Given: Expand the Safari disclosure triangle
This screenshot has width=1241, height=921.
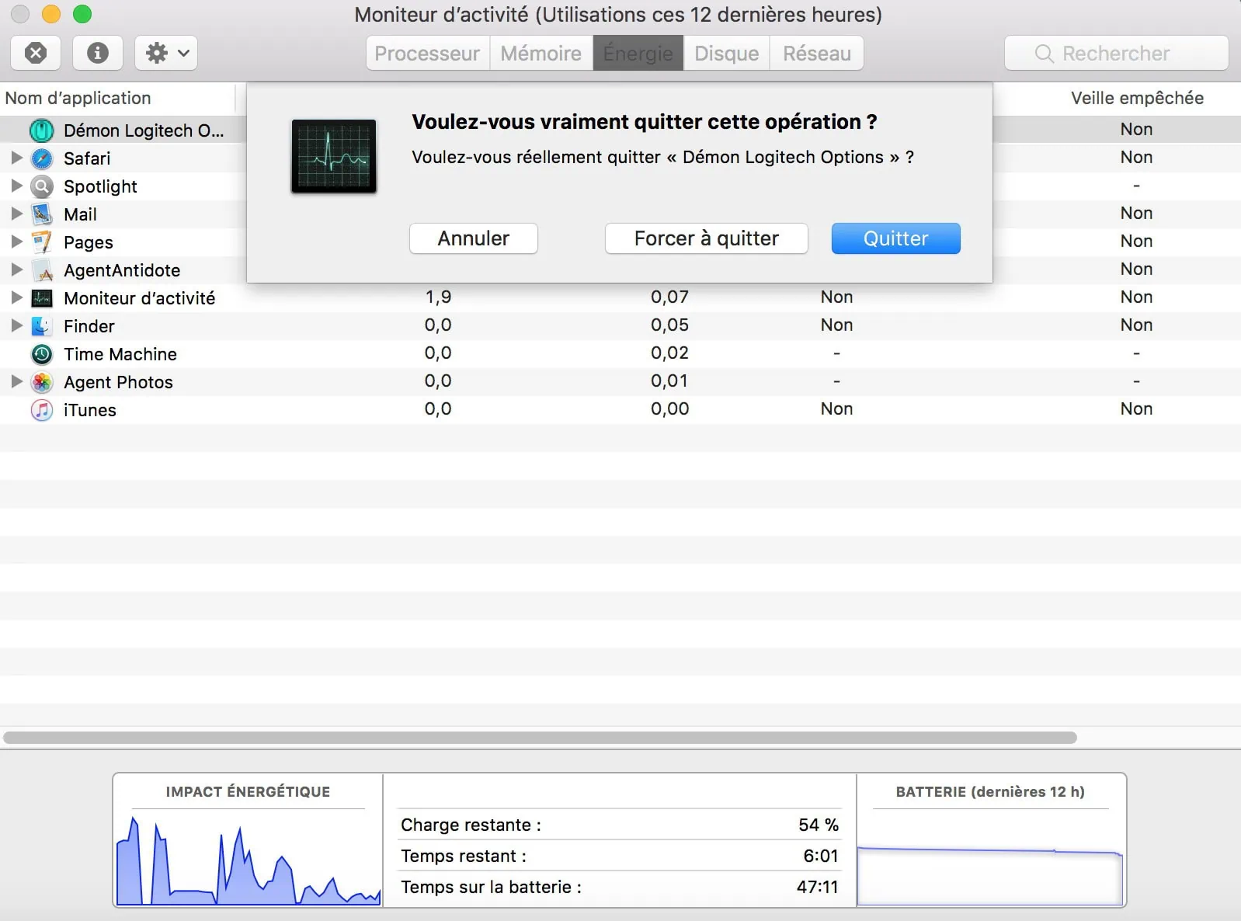Looking at the screenshot, I should tap(16, 158).
